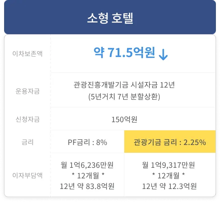220x202 pixels.
Task: Click the 150억원 value
Action: [124, 119]
